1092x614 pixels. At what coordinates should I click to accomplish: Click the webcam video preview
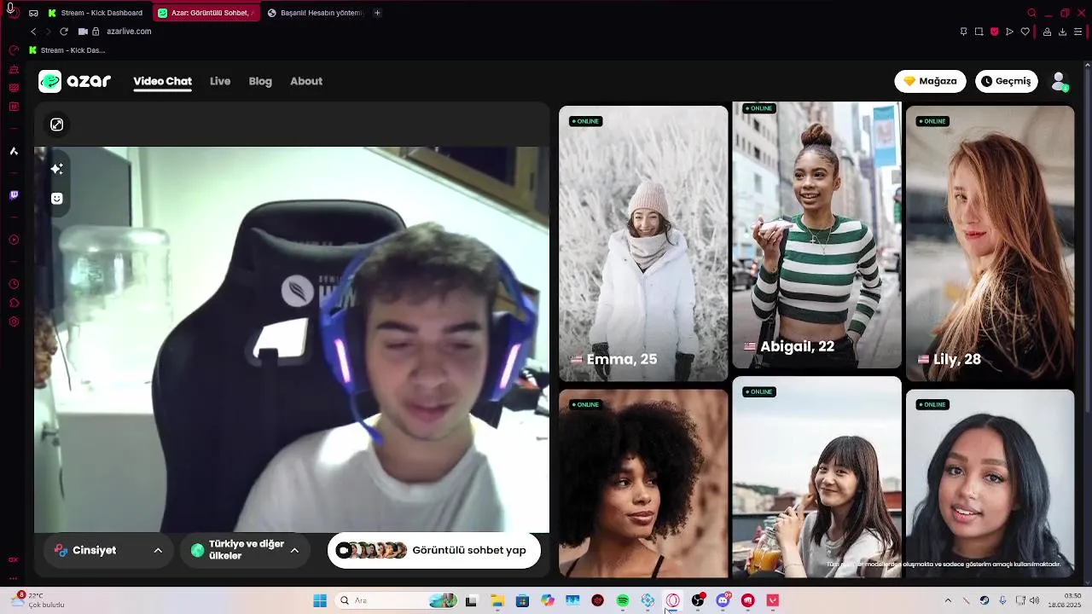(292, 339)
